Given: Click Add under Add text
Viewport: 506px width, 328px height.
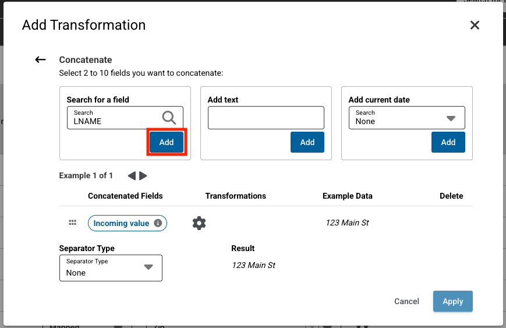Looking at the screenshot, I should point(307,142).
